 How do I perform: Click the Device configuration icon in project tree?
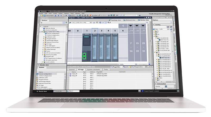(46, 34)
